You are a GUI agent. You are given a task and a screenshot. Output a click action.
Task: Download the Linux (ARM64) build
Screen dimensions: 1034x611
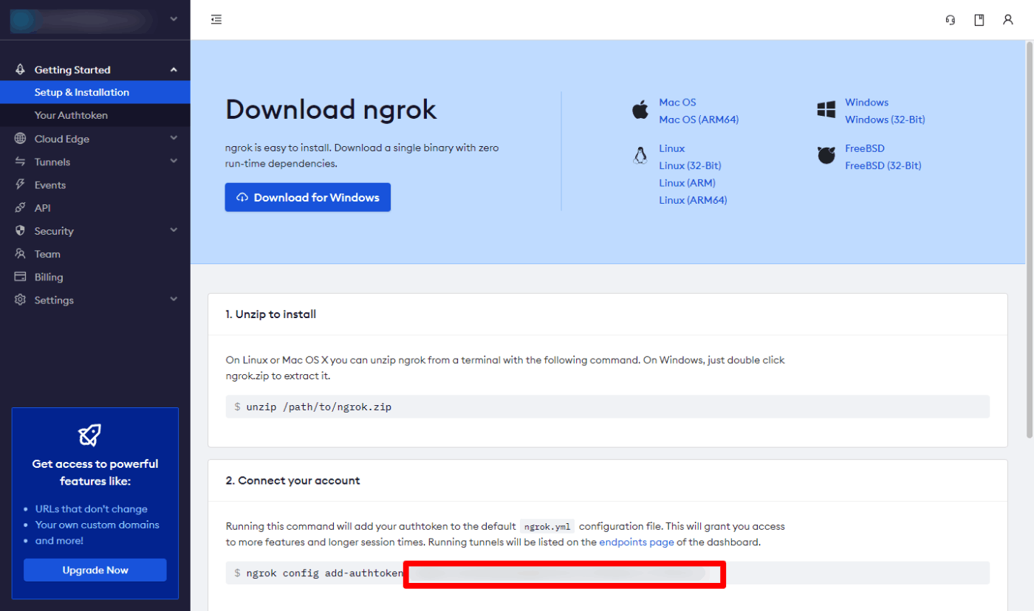(x=693, y=200)
